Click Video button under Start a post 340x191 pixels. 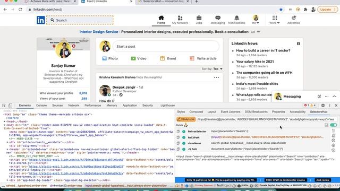click(139, 58)
